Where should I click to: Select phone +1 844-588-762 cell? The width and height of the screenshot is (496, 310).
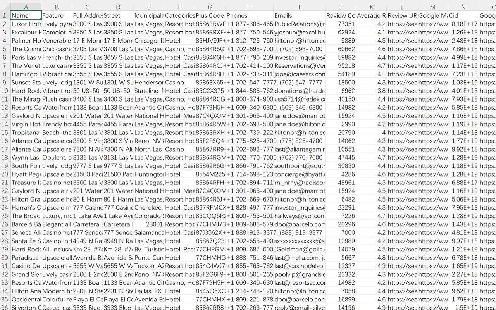[250, 91]
